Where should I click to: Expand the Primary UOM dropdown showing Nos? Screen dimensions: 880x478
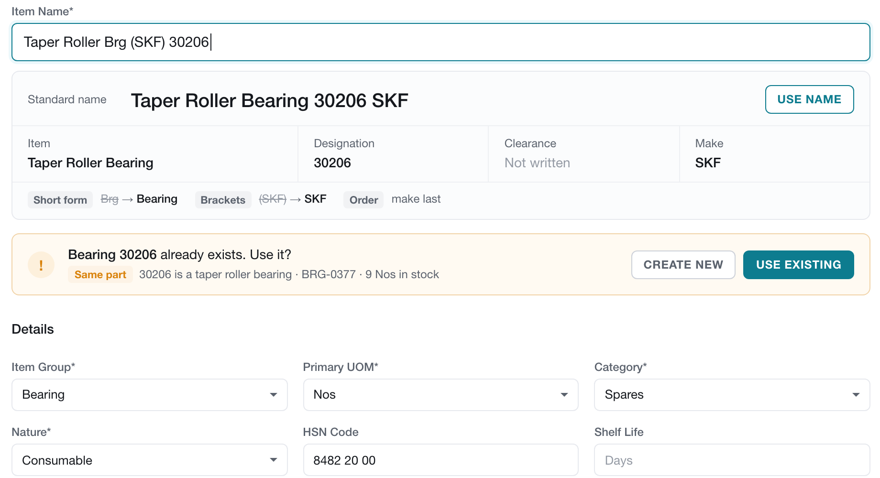pos(440,395)
